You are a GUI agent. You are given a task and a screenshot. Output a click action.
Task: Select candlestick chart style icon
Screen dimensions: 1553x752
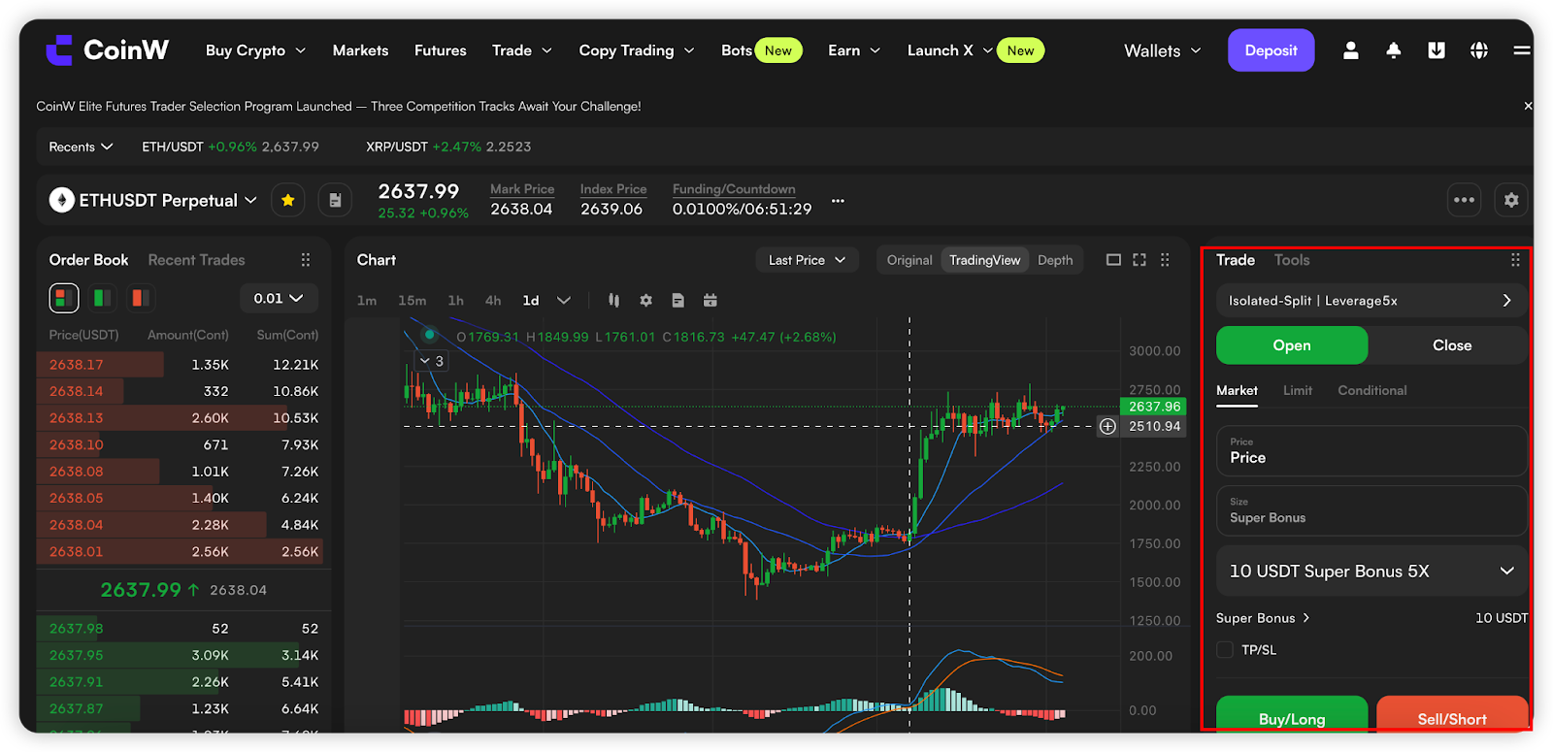pyautogui.click(x=613, y=301)
